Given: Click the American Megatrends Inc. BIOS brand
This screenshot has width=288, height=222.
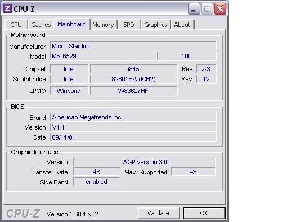Looking at the screenshot, I should pyautogui.click(x=133, y=117).
